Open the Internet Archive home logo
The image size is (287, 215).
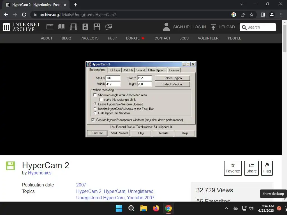point(21,27)
